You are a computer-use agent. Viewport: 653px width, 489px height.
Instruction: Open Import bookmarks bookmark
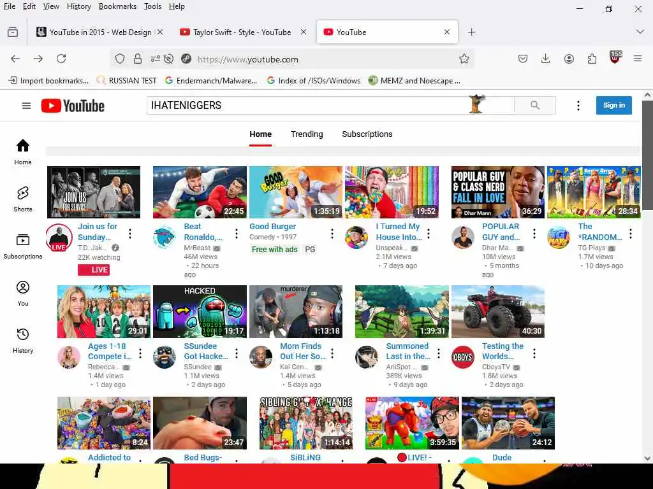pyautogui.click(x=48, y=81)
